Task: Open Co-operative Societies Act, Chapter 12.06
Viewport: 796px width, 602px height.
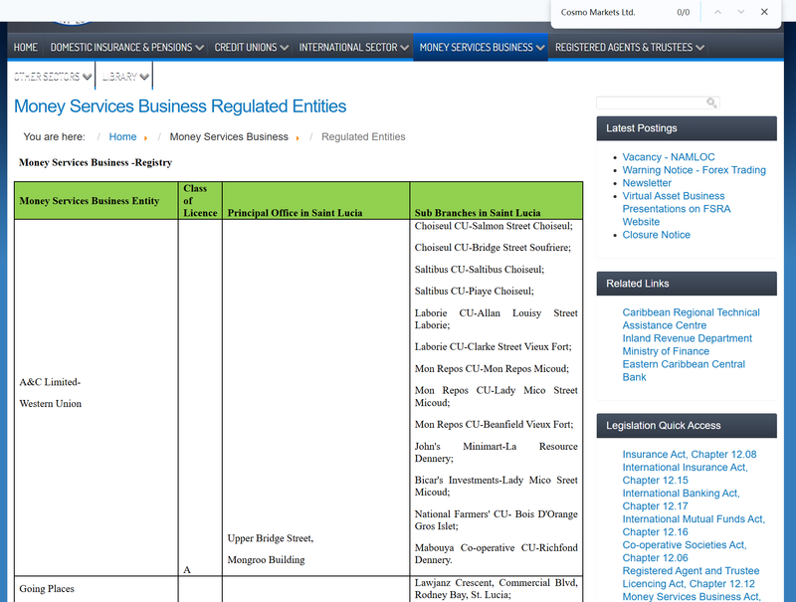Action: [685, 551]
